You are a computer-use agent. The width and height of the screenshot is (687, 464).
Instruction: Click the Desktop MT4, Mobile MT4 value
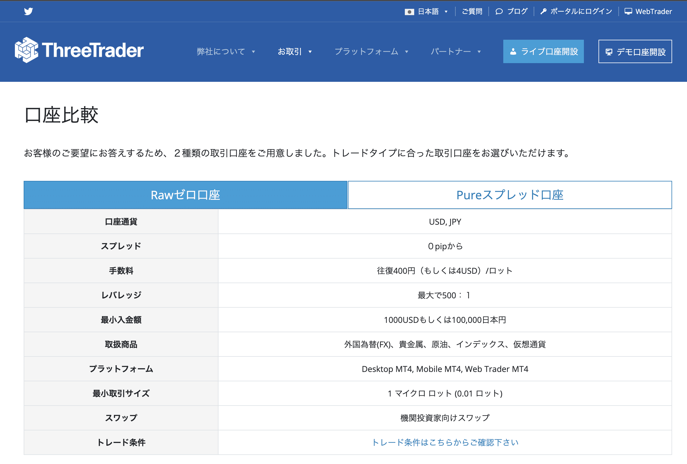pyautogui.click(x=445, y=369)
